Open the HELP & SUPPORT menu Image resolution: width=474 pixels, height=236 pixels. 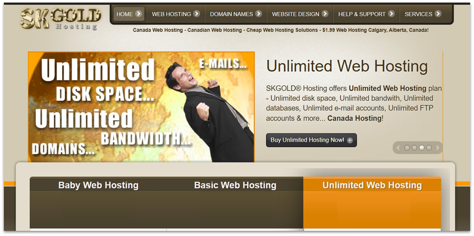click(366, 14)
